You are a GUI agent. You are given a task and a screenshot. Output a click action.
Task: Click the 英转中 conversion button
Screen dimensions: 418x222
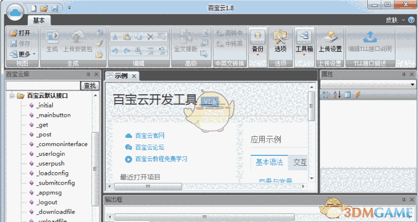click(x=229, y=33)
